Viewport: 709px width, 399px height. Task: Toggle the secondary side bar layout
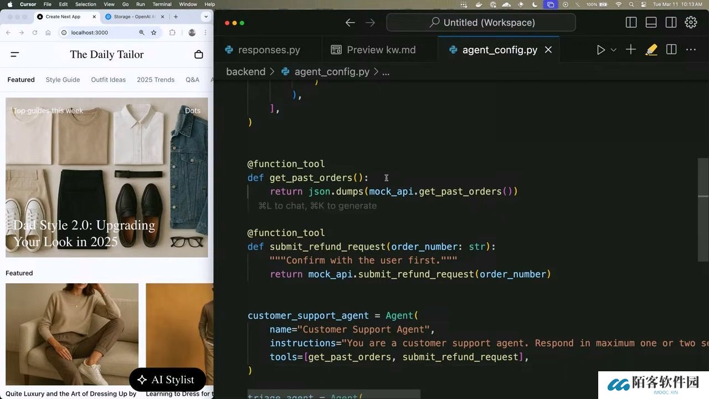point(671,23)
